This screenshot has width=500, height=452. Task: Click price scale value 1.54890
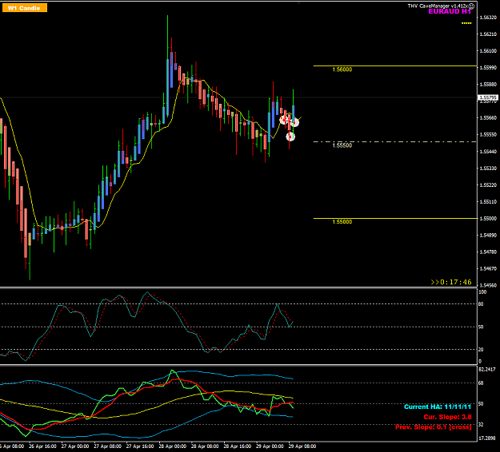[488, 236]
